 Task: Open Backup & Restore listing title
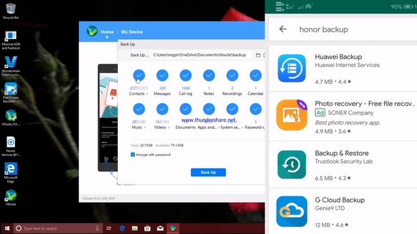[x=341, y=153]
